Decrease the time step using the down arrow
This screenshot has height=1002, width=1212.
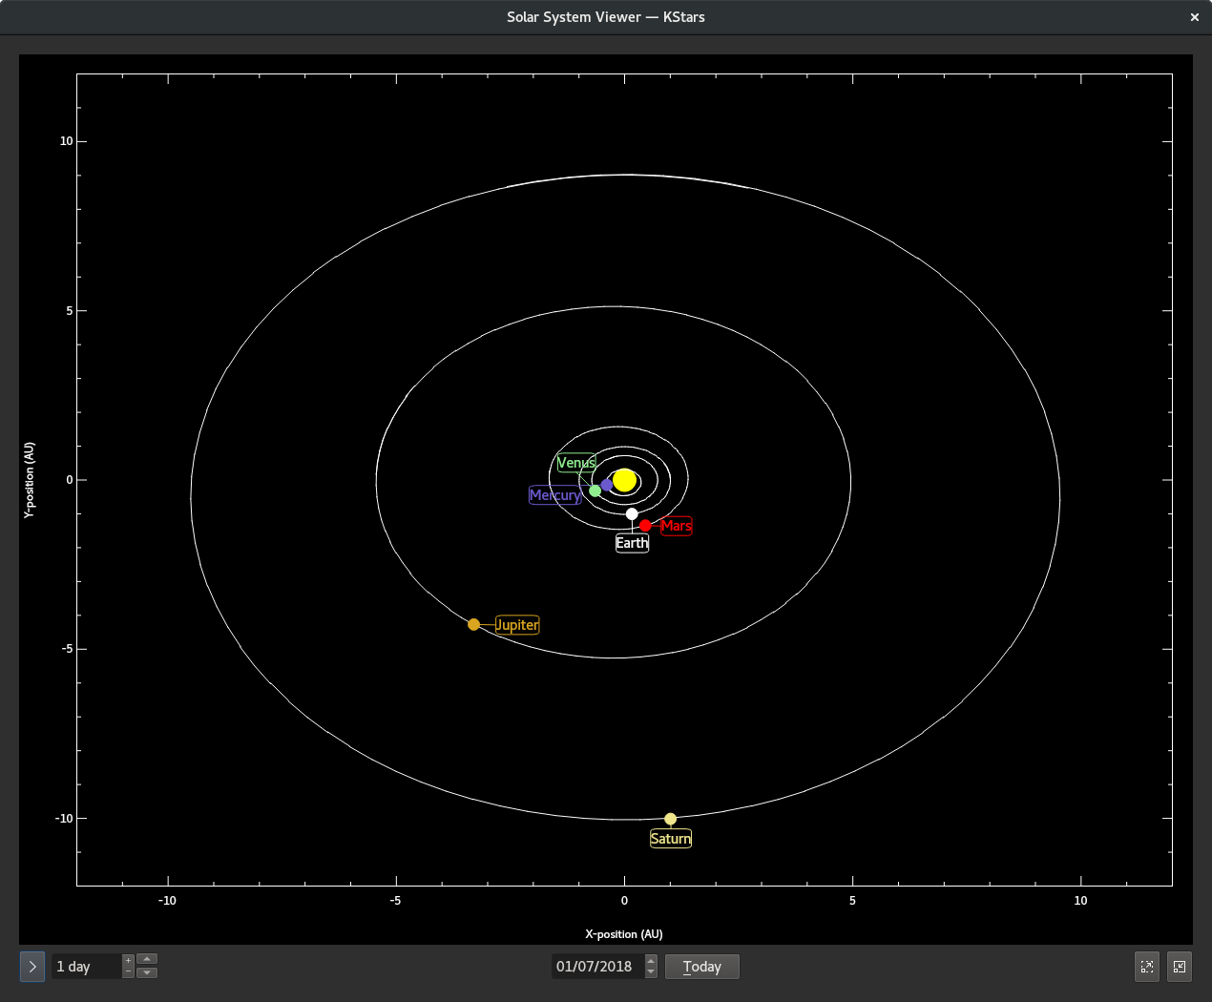tap(147, 973)
